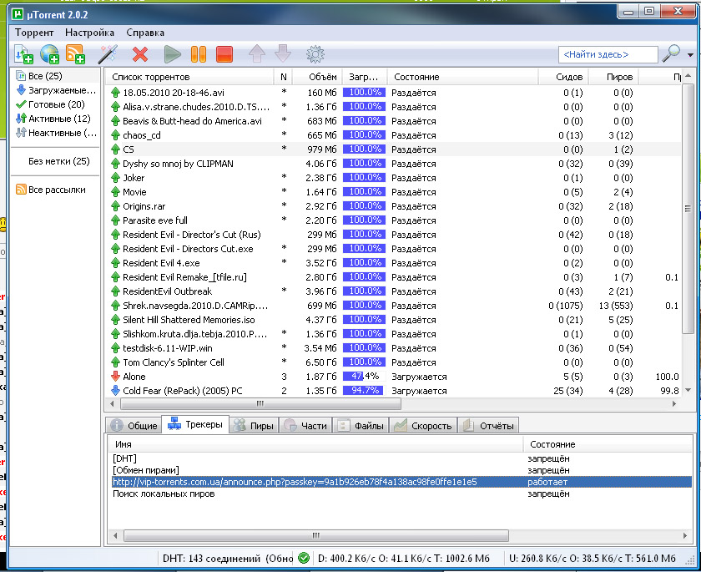Select the vip-torrents.com.ua tracker row
This screenshot has width=701, height=572.
tap(401, 482)
